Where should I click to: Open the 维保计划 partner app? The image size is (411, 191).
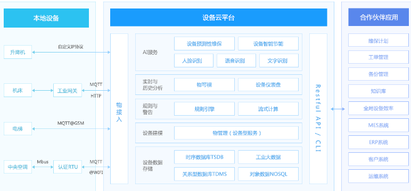pos(379,40)
